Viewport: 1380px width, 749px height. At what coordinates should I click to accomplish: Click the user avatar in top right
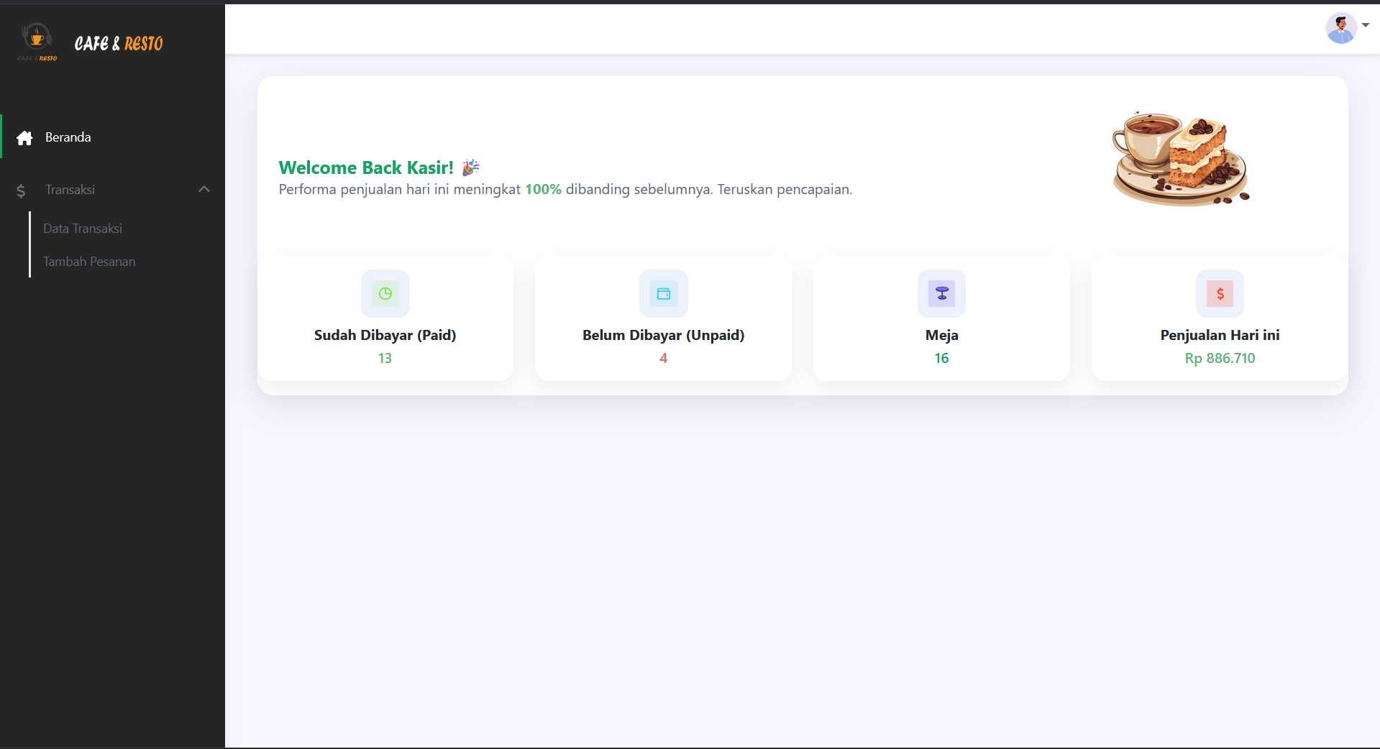pyautogui.click(x=1341, y=28)
